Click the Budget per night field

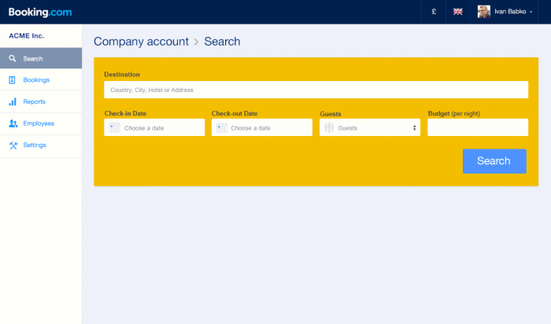[x=477, y=127]
